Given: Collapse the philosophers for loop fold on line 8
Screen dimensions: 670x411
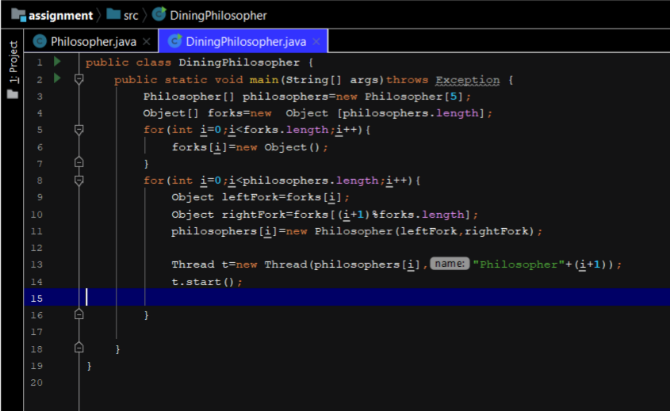Looking at the screenshot, I should [78, 181].
